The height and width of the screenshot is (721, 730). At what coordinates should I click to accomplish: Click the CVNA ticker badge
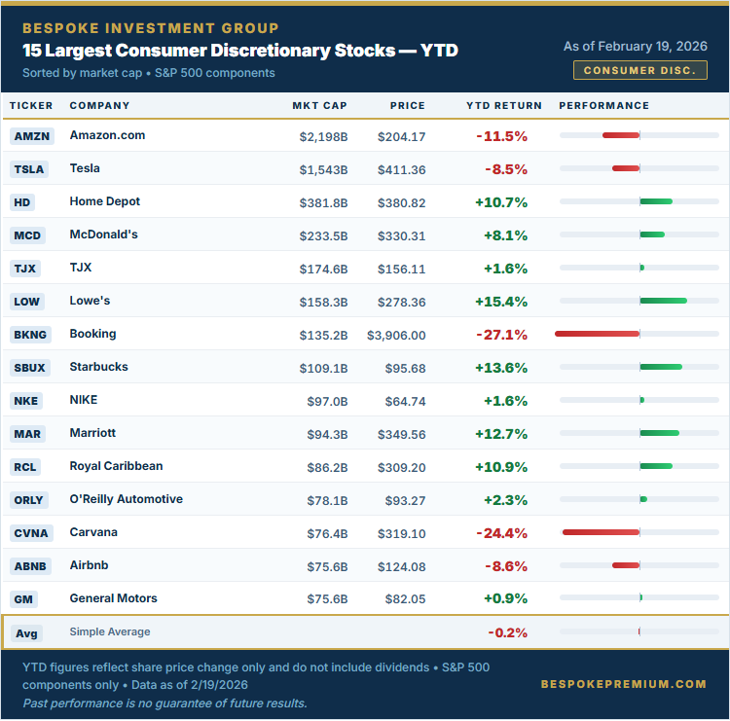point(31,533)
